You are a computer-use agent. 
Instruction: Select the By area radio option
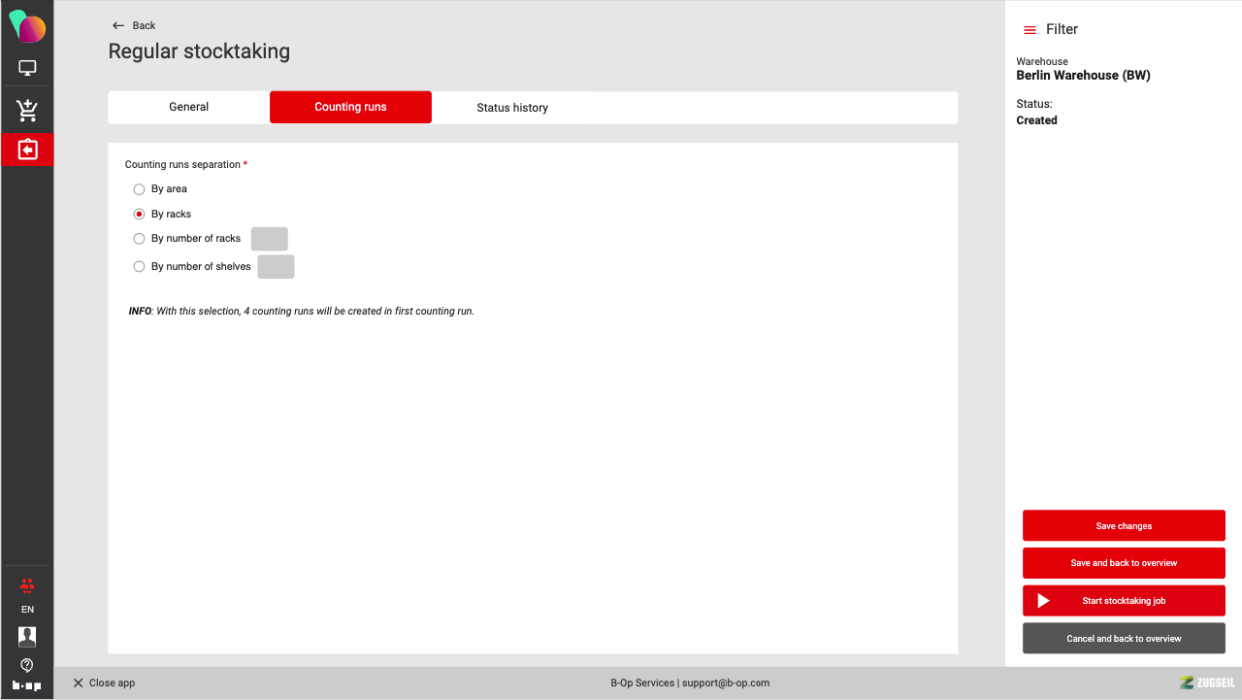pyautogui.click(x=139, y=189)
